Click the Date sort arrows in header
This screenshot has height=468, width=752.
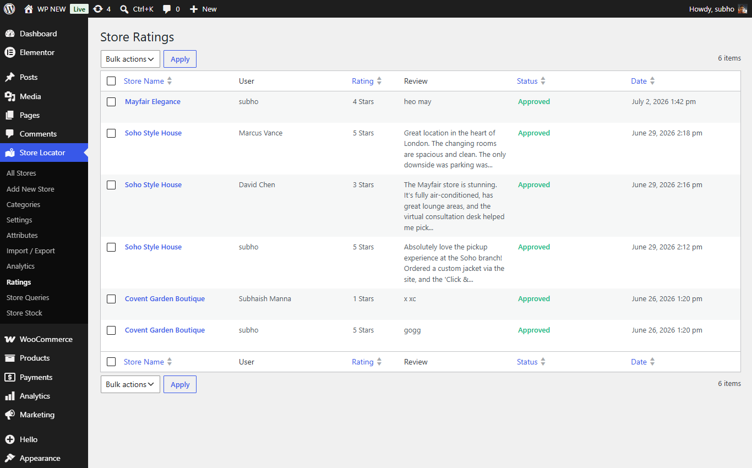tap(652, 81)
